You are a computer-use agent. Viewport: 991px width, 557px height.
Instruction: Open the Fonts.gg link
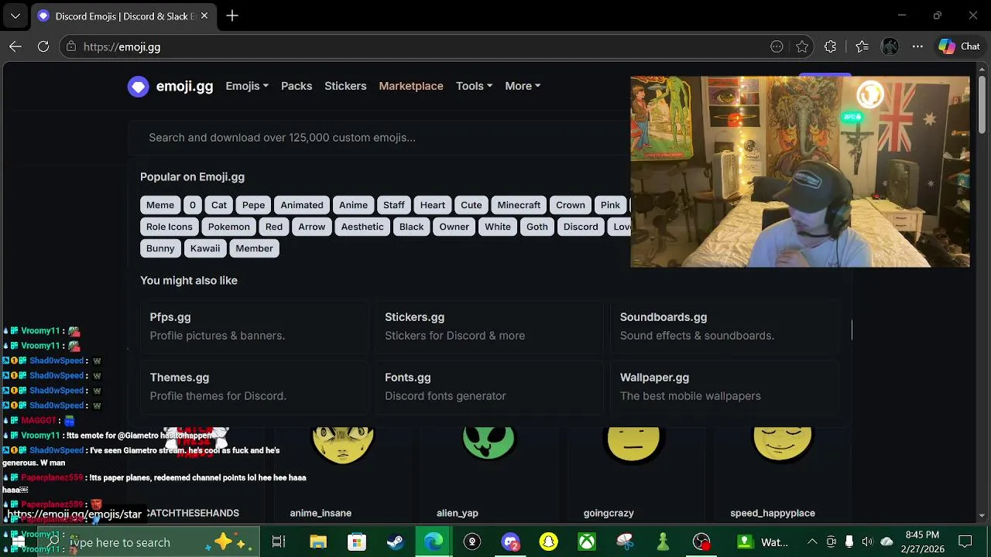(x=489, y=386)
